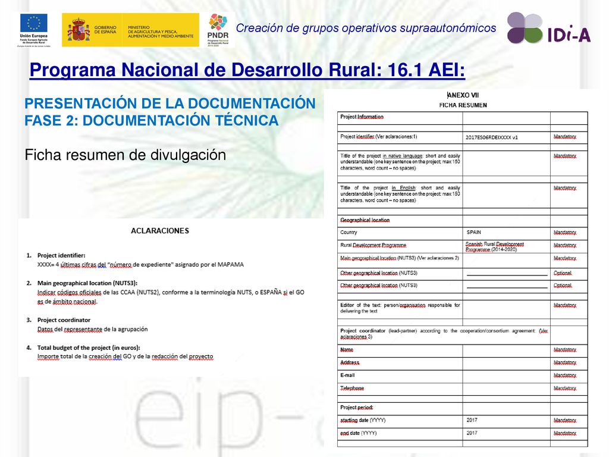Click clarification item 'Project identifier:'
Screen dimensions: 609x457
point(61,255)
